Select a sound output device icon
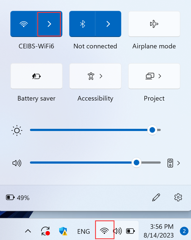 click(x=173, y=163)
